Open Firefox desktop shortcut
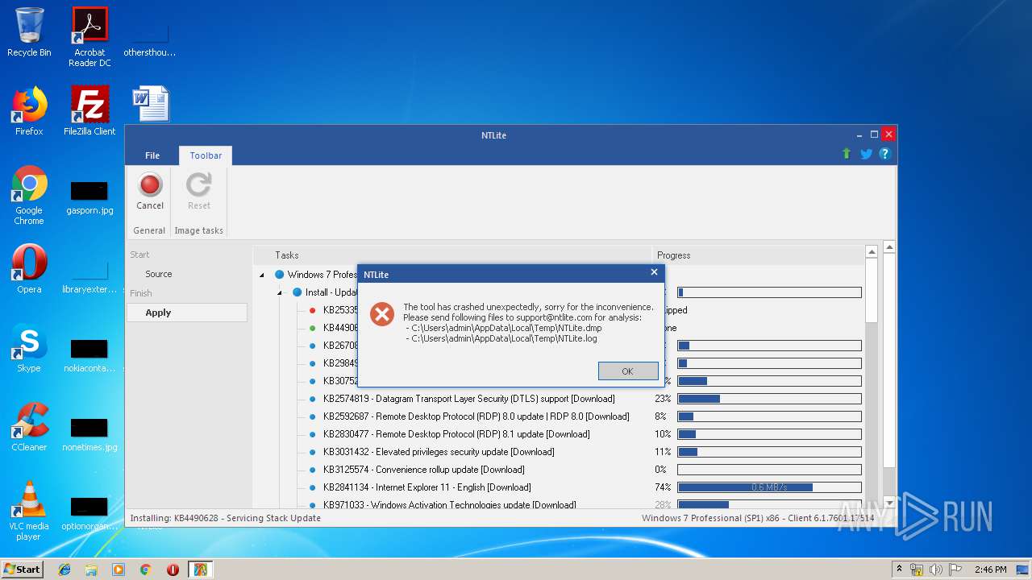The height and width of the screenshot is (580, 1032). click(29, 111)
